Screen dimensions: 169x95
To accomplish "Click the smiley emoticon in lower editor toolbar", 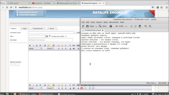I will (53, 85).
